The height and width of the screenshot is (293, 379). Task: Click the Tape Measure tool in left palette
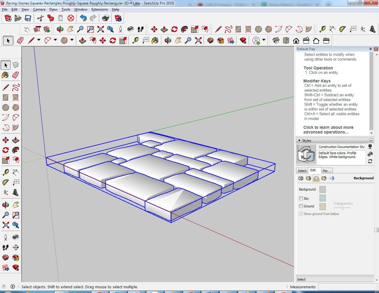(x=6, y=172)
